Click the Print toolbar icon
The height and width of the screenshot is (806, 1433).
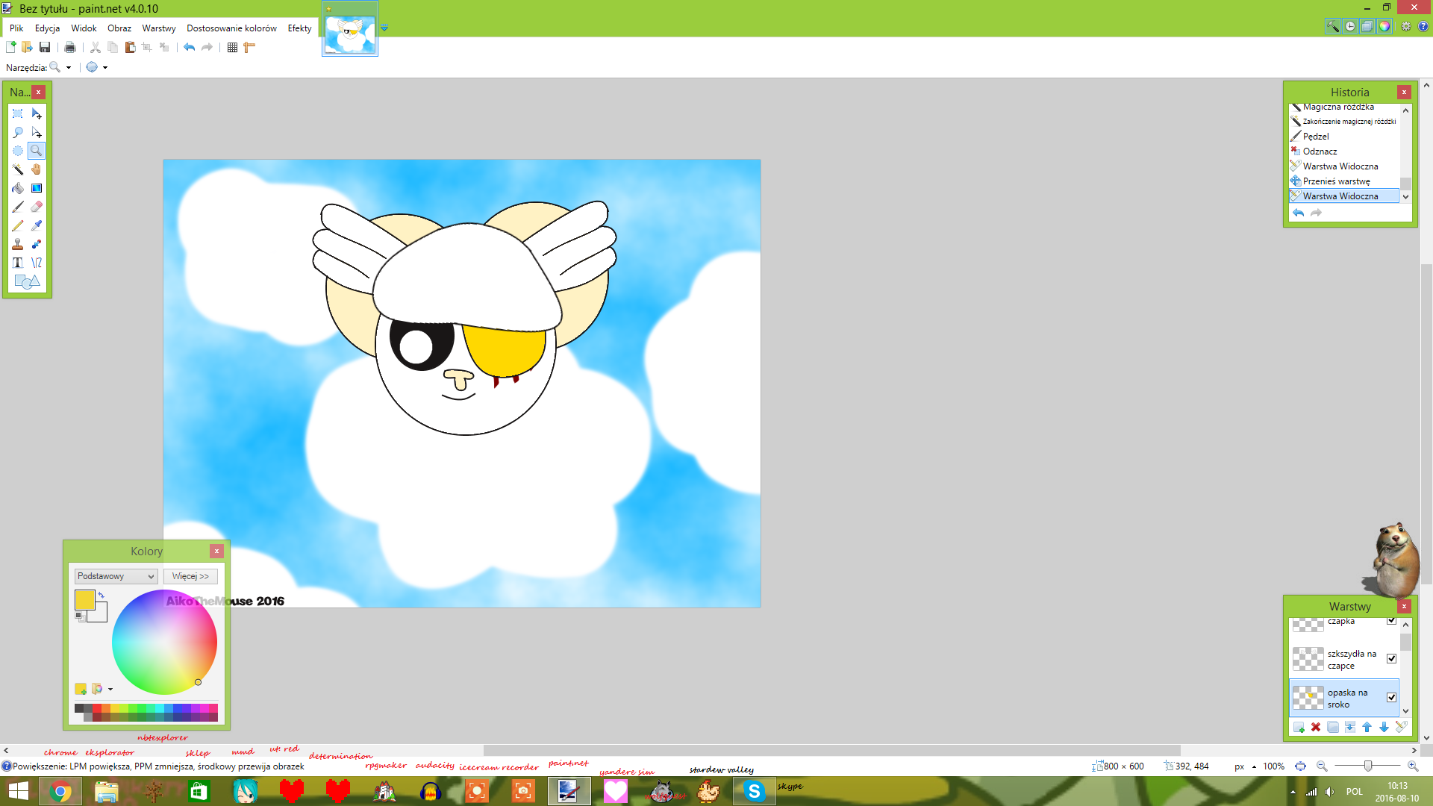tap(70, 47)
